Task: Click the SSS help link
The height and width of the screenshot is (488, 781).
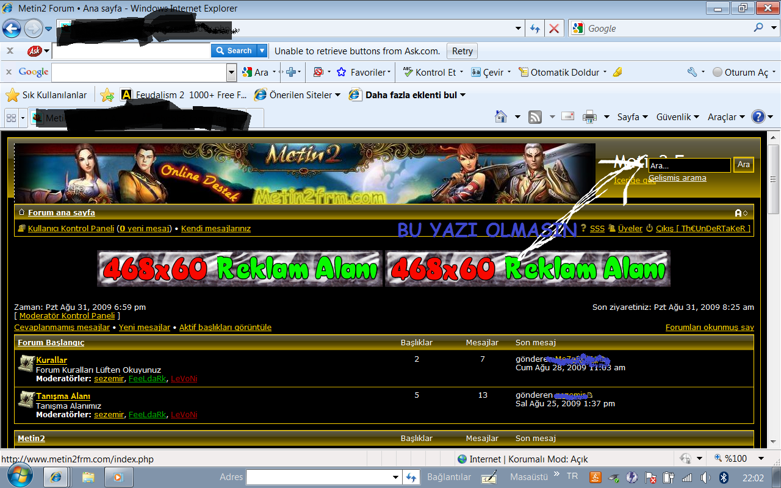Action: tap(597, 229)
